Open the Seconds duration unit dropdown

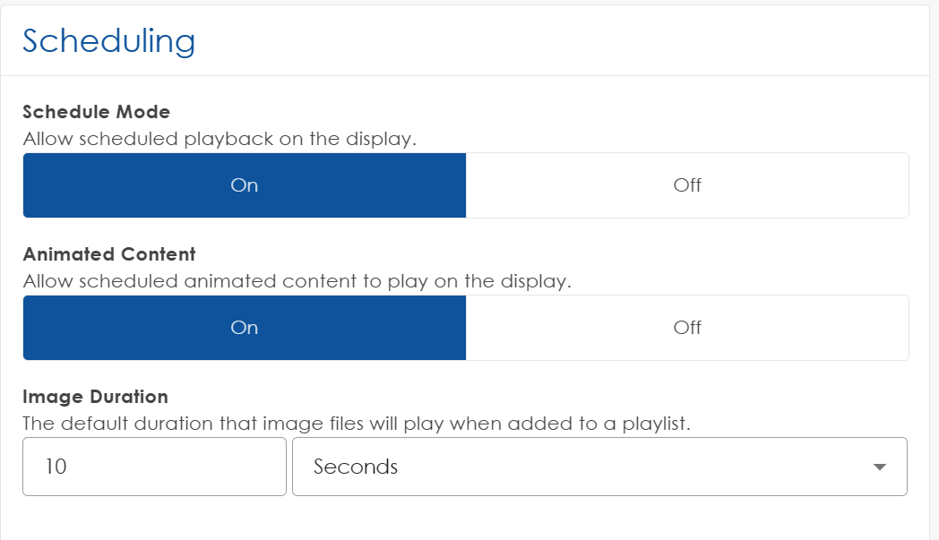tap(599, 467)
